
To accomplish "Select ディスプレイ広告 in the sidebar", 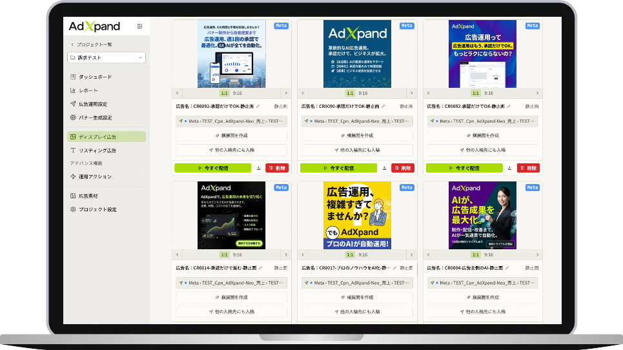I will pyautogui.click(x=107, y=137).
